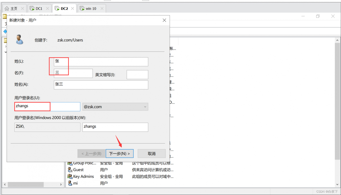This screenshot has width=341, height=195.
Task: Minimize the background management window
Action: click(x=303, y=16)
